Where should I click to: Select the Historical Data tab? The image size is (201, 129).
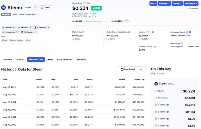(36, 59)
